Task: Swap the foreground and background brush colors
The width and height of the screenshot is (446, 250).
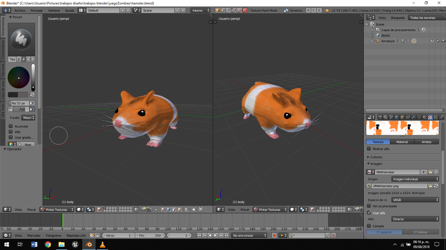Action: pos(32,95)
